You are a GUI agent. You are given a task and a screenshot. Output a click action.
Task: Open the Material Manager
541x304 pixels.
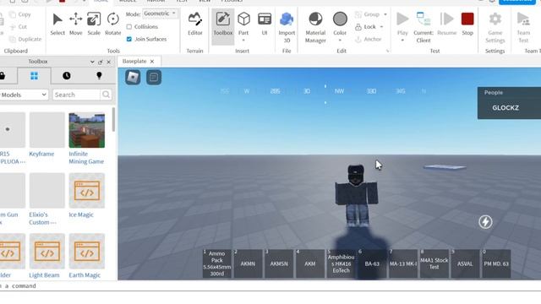coord(315,28)
